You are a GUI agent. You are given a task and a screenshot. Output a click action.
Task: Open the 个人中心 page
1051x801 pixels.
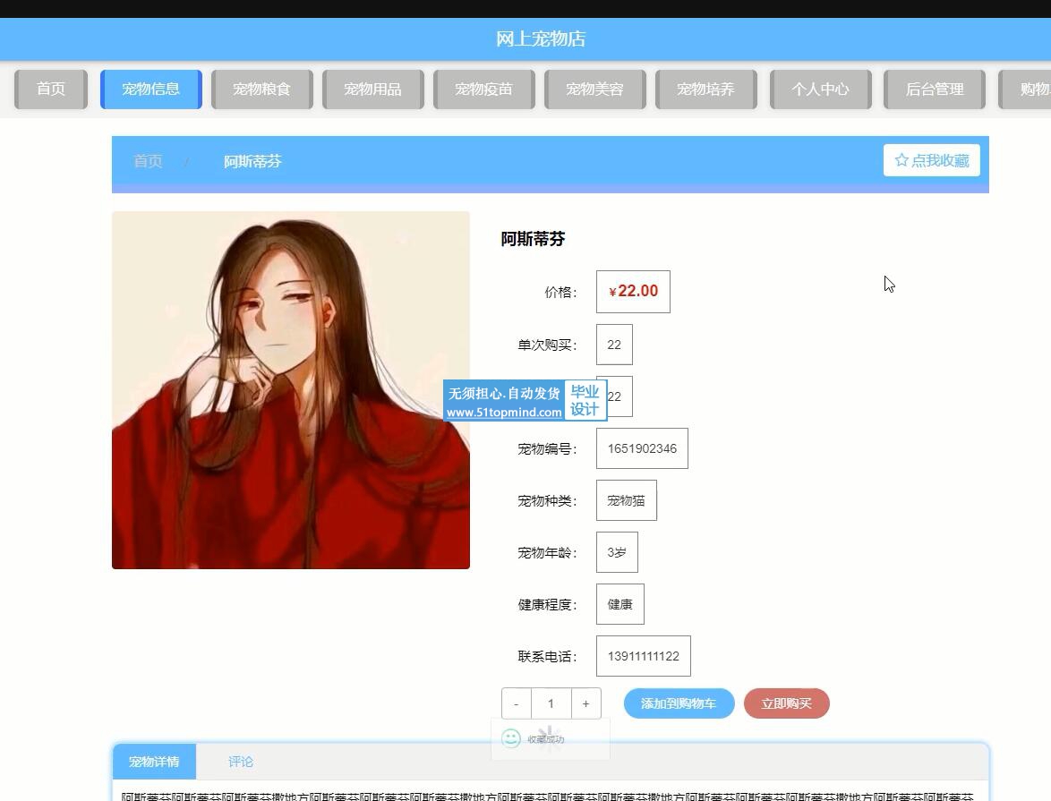[820, 89]
